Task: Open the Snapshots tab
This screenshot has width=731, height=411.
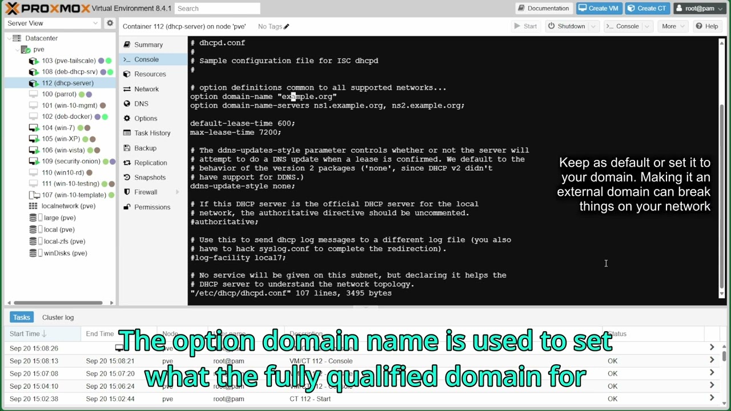Action: 150,178
